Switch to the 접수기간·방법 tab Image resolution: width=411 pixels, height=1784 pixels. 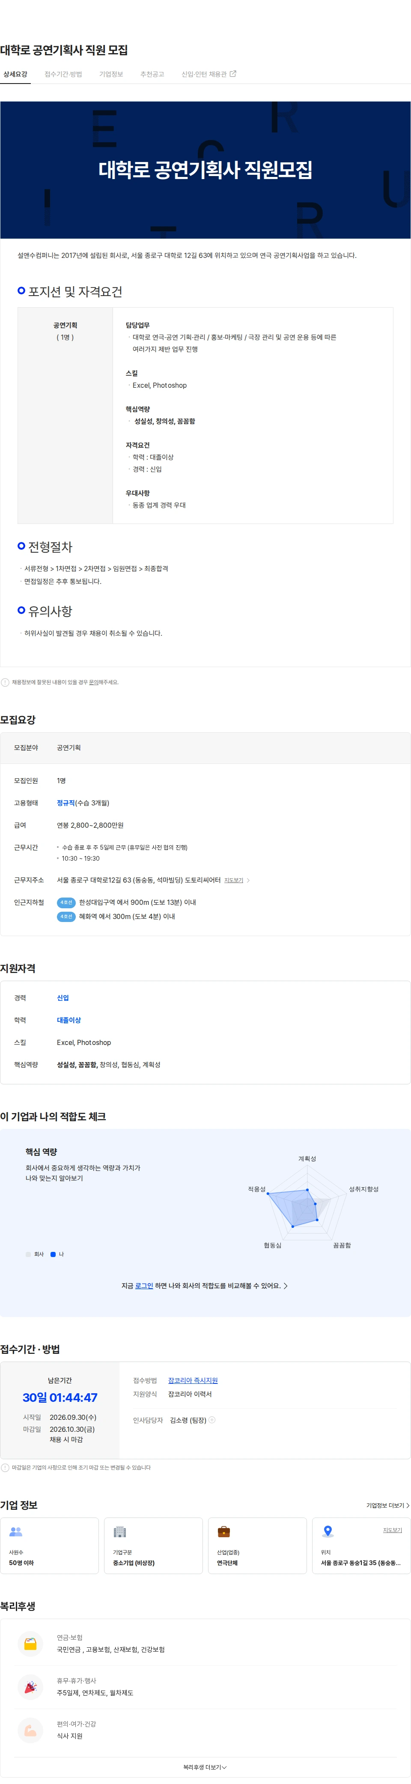(63, 74)
